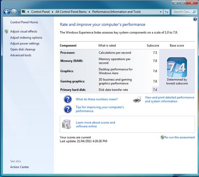Click the software box icon
199x177 pixels.
point(67,124)
